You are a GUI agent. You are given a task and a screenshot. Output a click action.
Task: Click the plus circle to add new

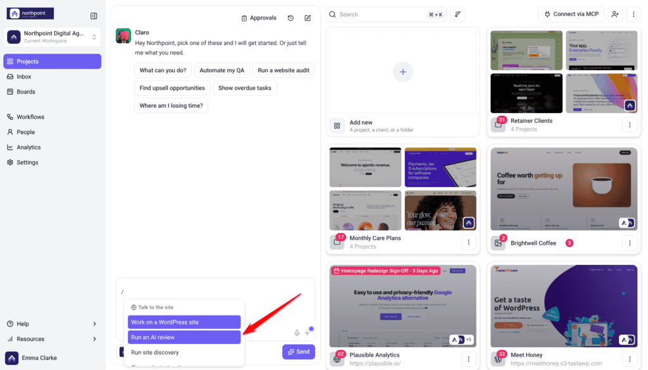click(403, 72)
